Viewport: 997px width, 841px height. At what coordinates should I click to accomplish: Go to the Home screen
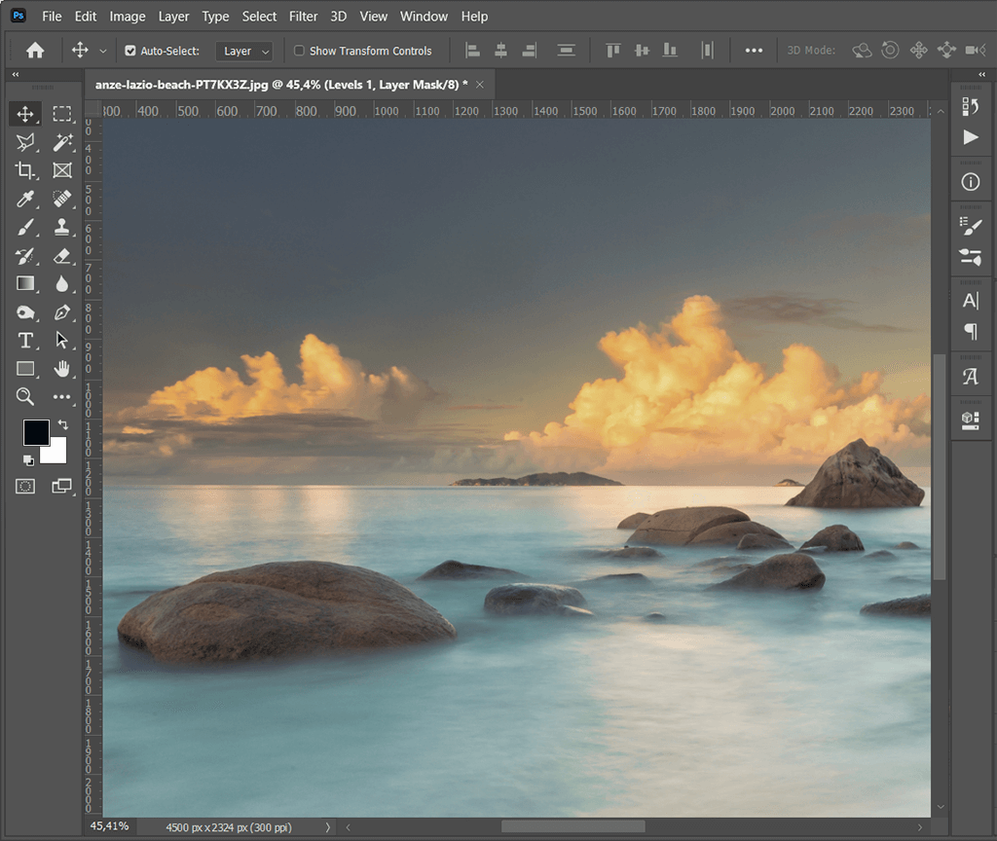(x=35, y=51)
